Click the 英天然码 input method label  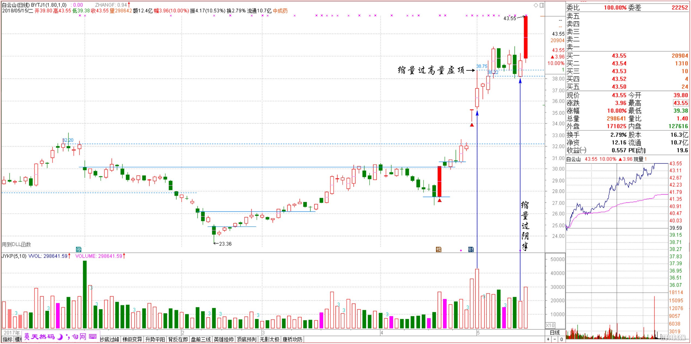[x=39, y=337]
